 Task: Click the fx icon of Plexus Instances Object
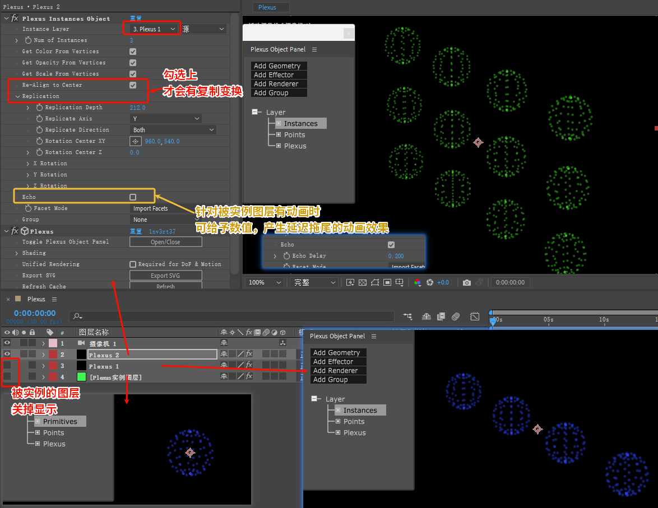(x=15, y=18)
